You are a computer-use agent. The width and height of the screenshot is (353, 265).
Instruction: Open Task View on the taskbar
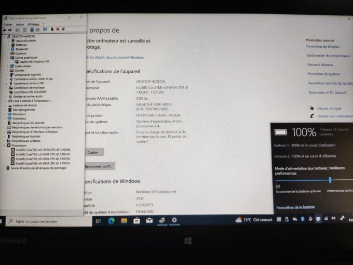click(99, 221)
